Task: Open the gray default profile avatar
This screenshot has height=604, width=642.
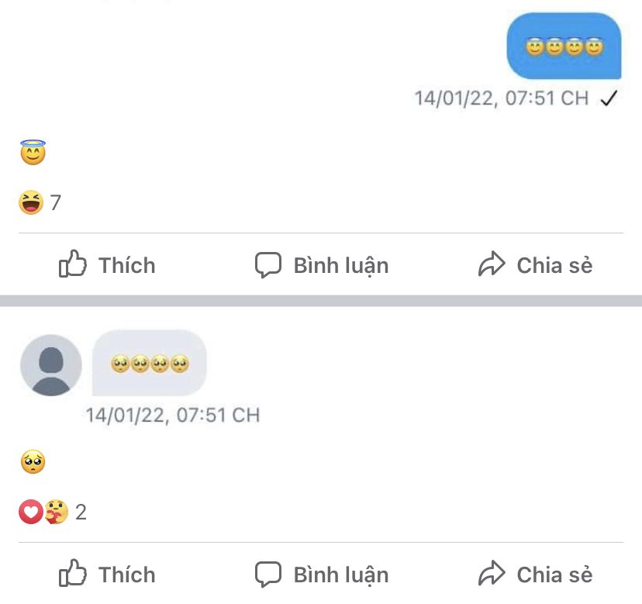Action: (x=50, y=365)
